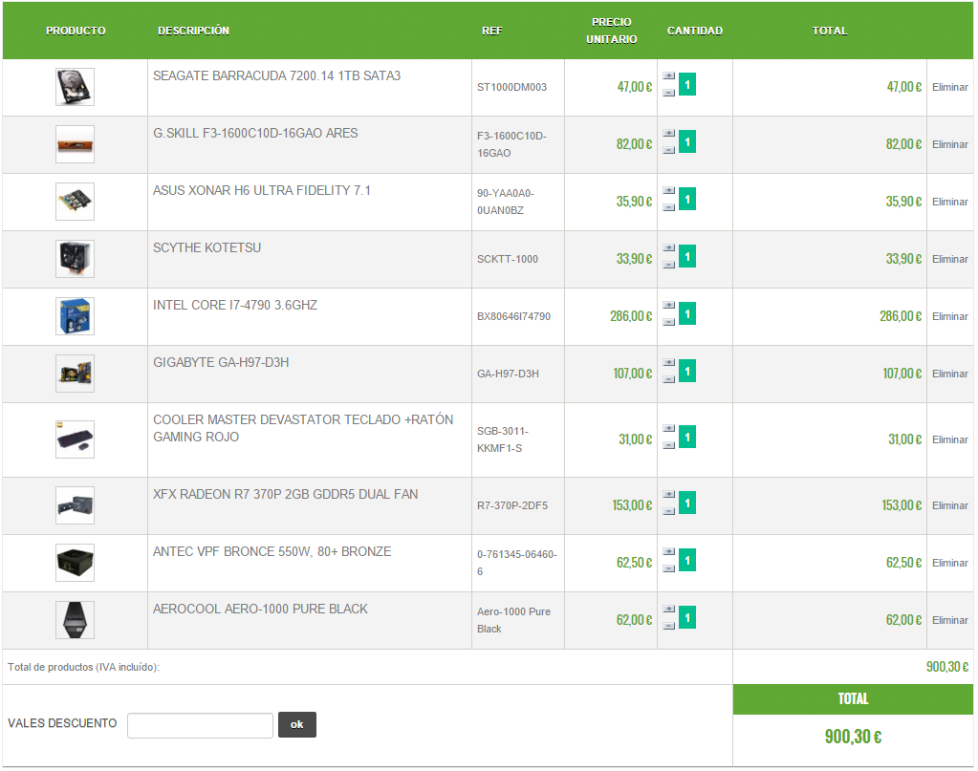The width and height of the screenshot is (978, 771).
Task: Open XFX RADEON R7 370P description
Action: 286,495
